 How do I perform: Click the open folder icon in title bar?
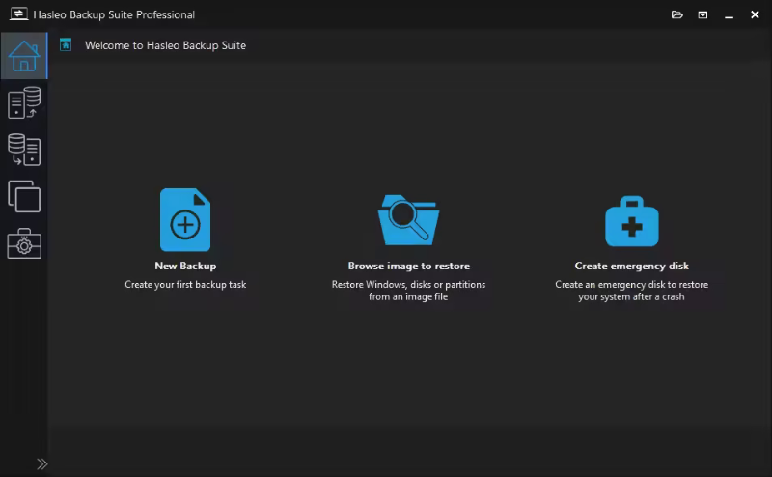pos(677,14)
